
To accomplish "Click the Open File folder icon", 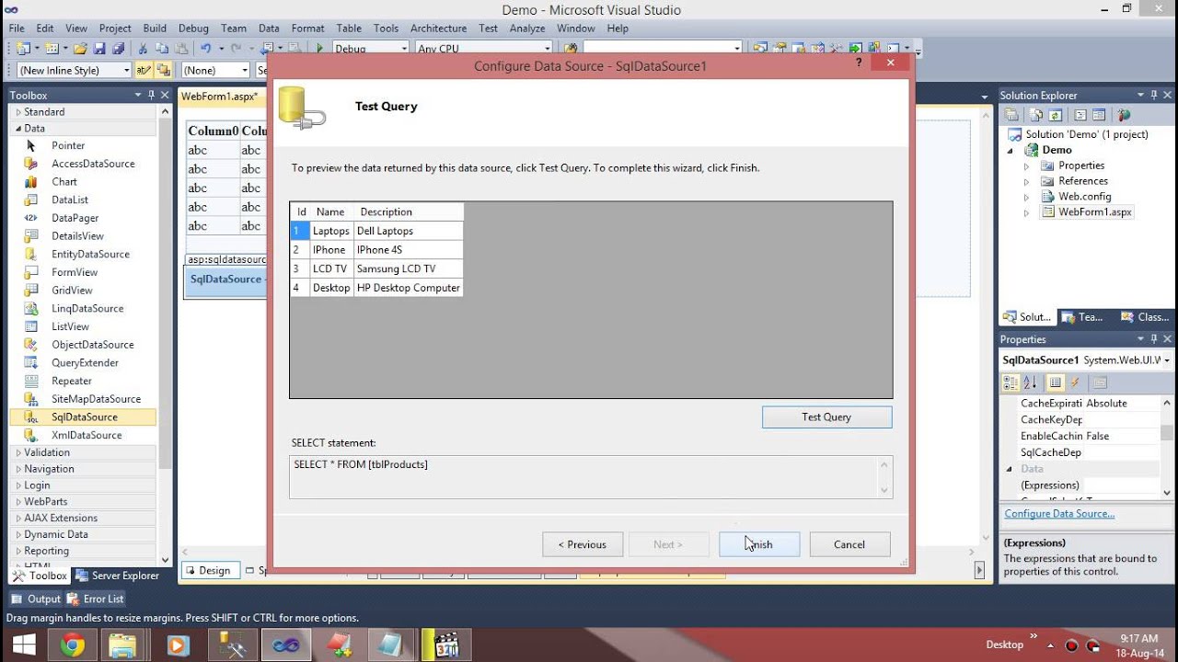I will point(80,49).
